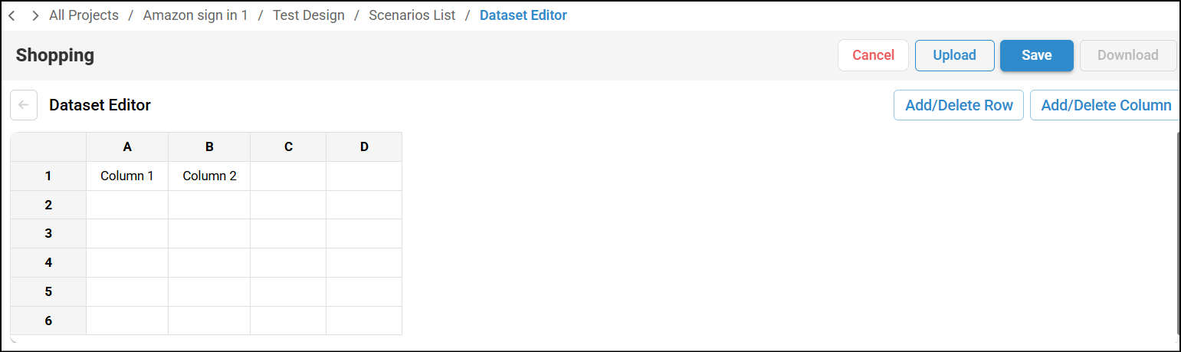
Task: Open Add/Delete Column options
Action: point(1105,105)
